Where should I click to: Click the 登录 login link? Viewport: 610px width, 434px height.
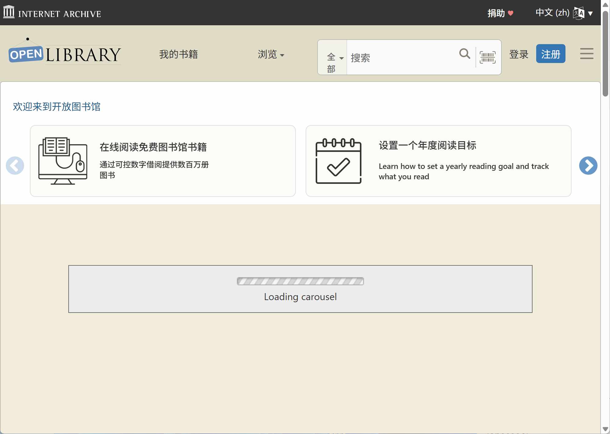tap(519, 54)
